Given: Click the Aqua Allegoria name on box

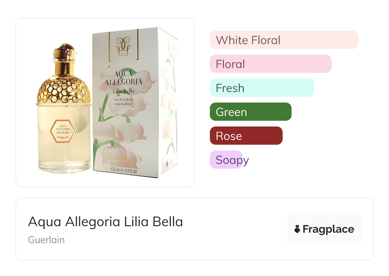Looking at the screenshot, I should pos(124,79).
